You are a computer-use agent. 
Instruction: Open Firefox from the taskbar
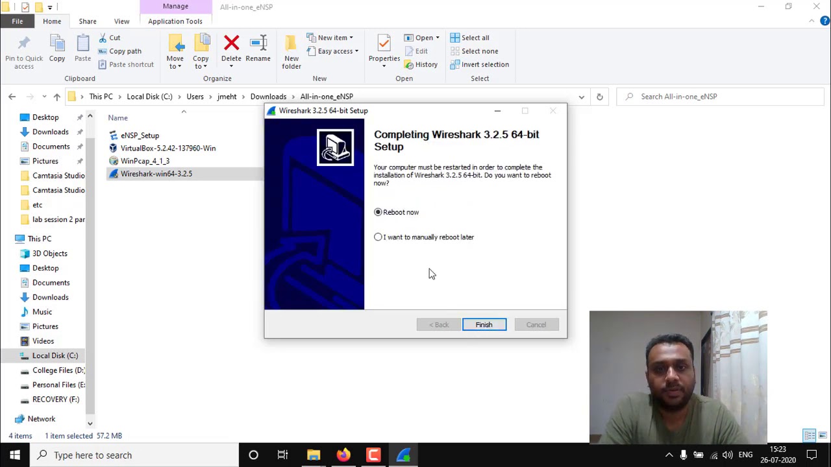coord(343,455)
